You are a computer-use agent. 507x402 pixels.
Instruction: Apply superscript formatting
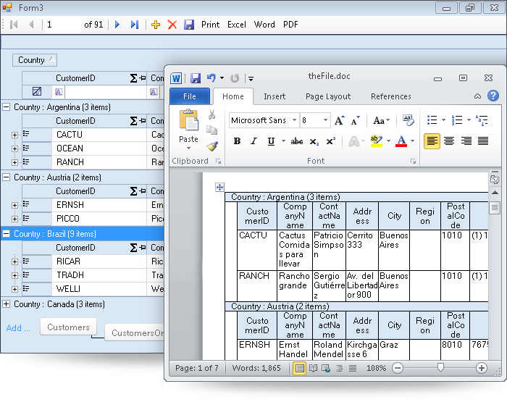click(x=330, y=141)
